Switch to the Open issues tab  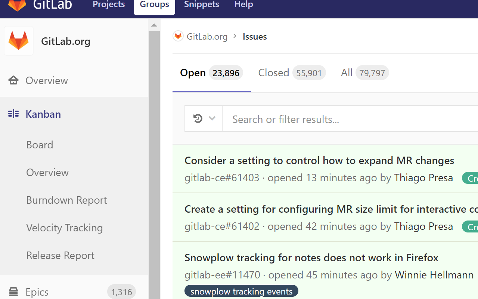point(211,73)
